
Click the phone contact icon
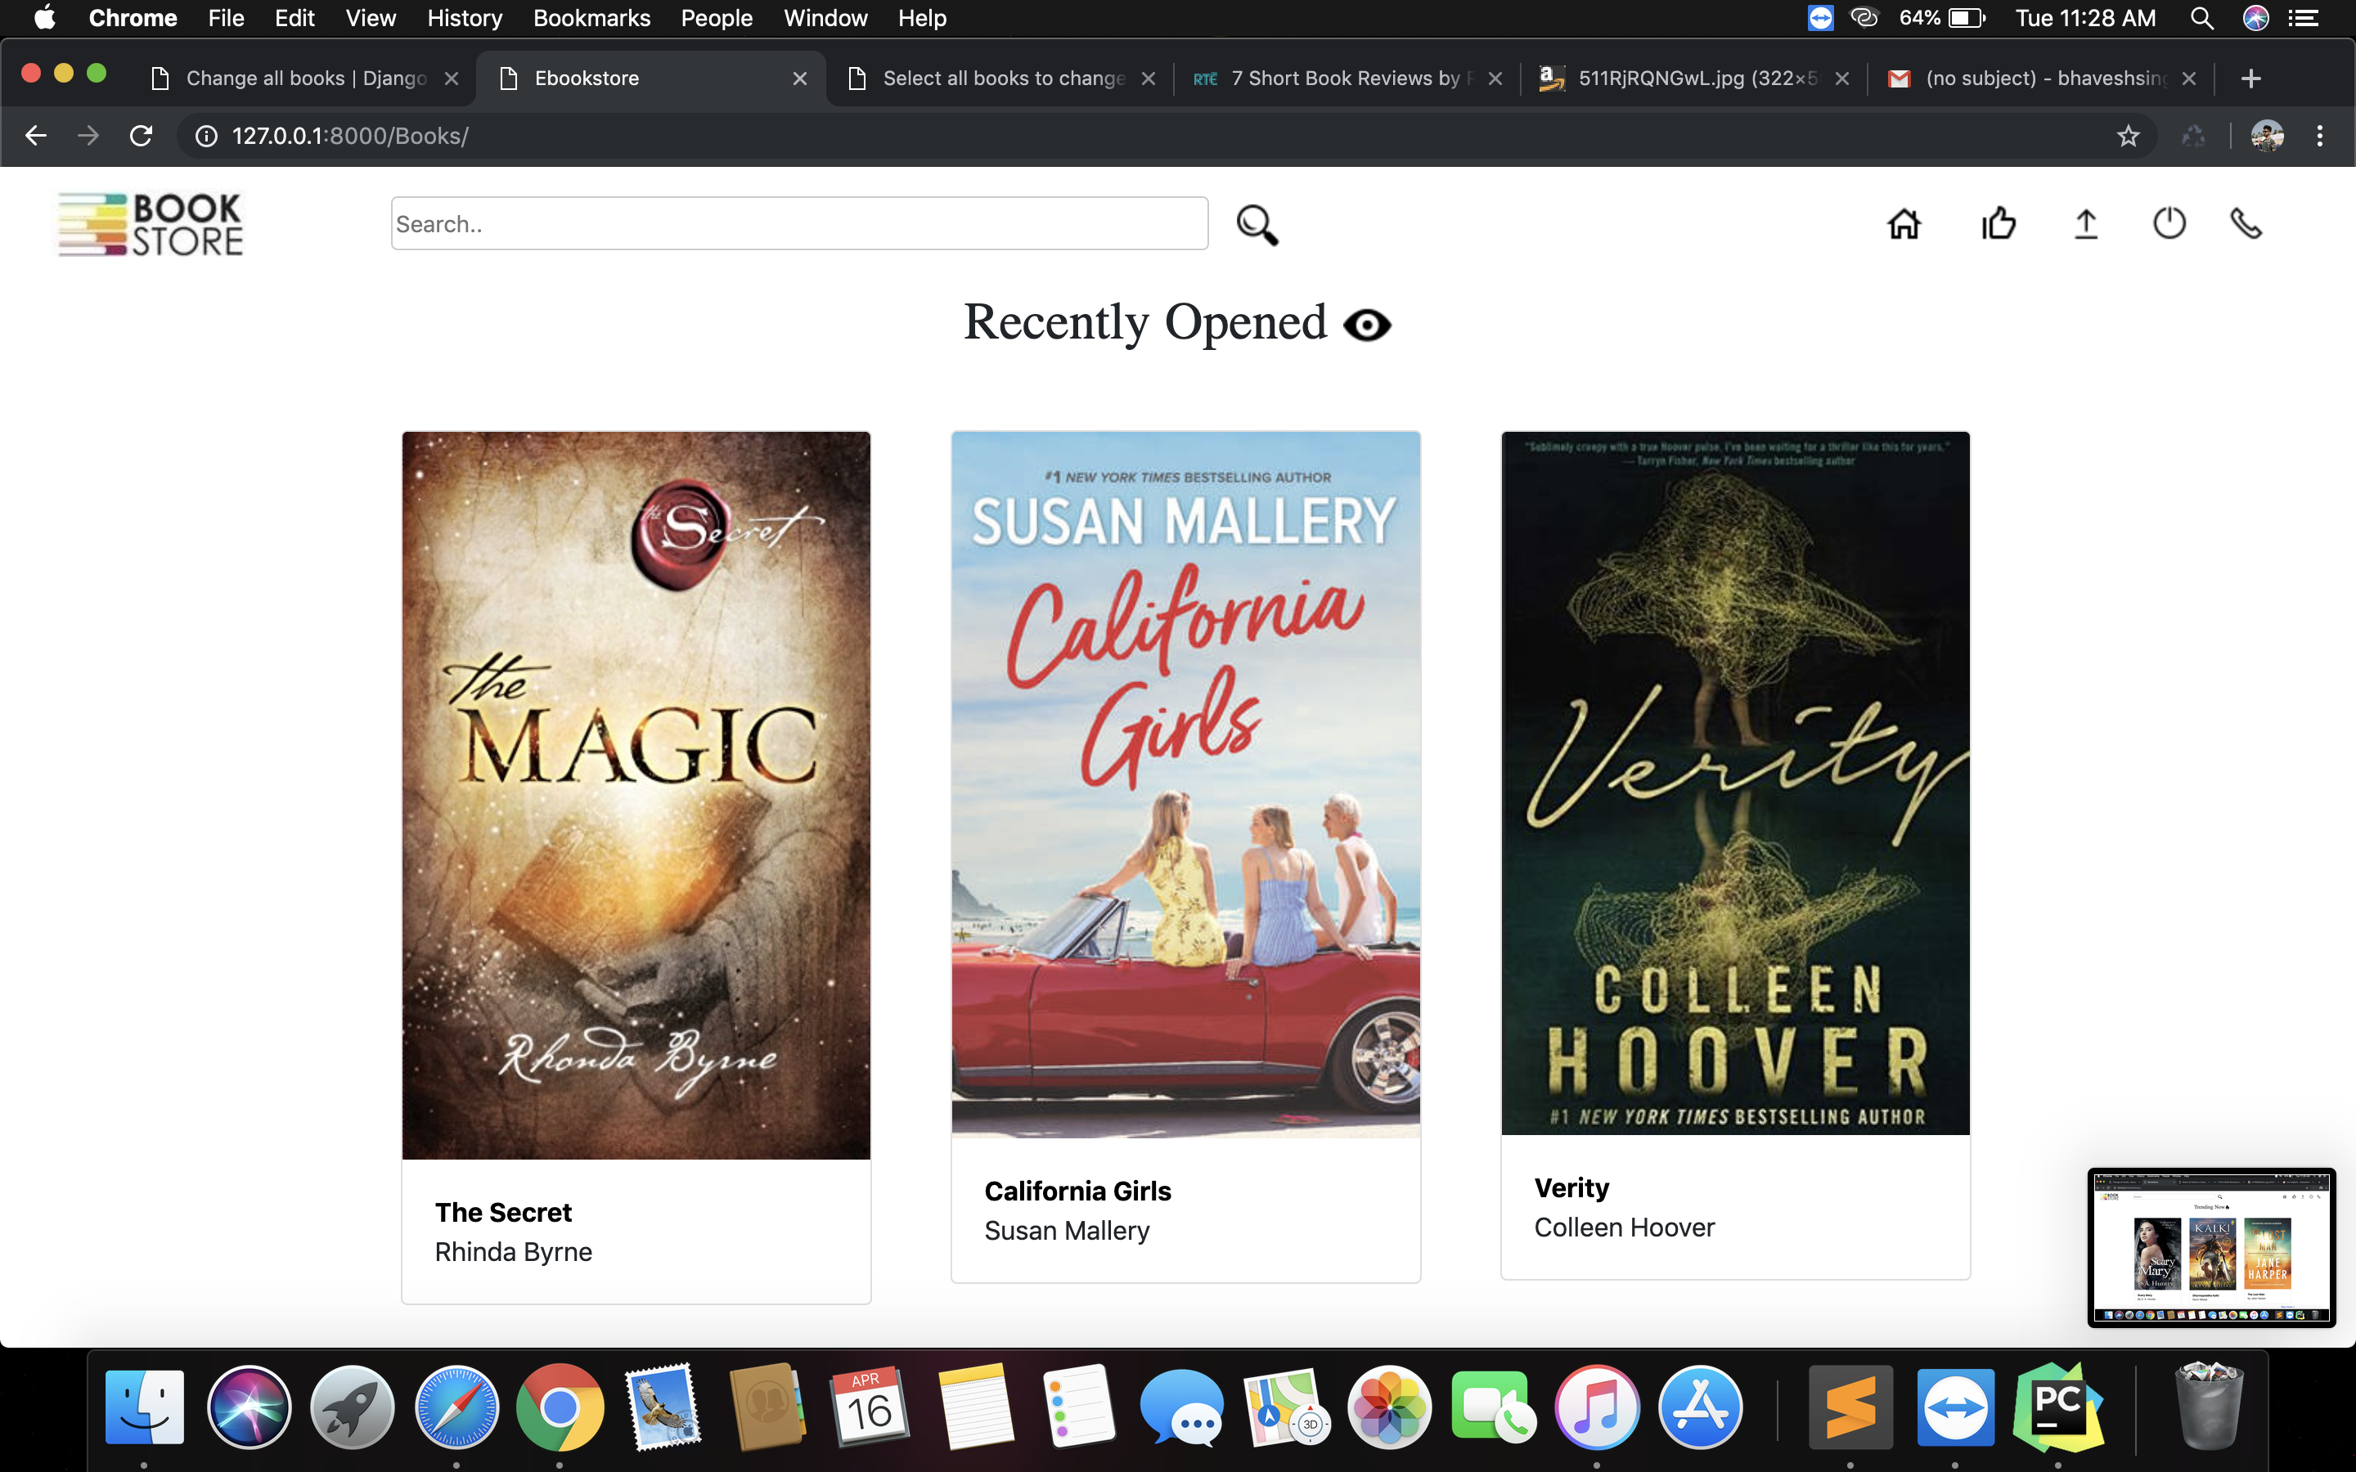coord(2246,224)
